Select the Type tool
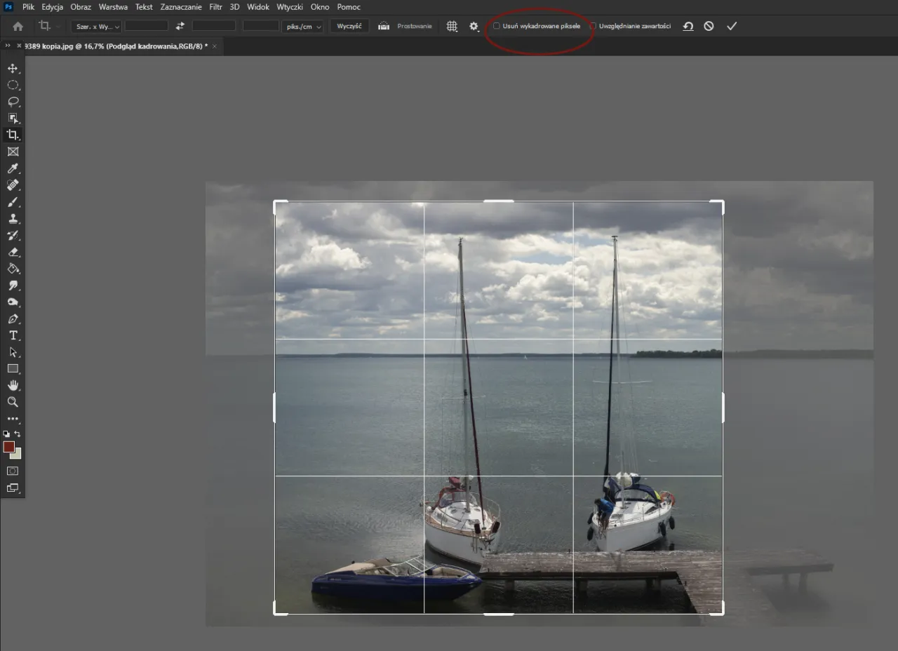Viewport: 898px width, 651px height. coord(13,335)
